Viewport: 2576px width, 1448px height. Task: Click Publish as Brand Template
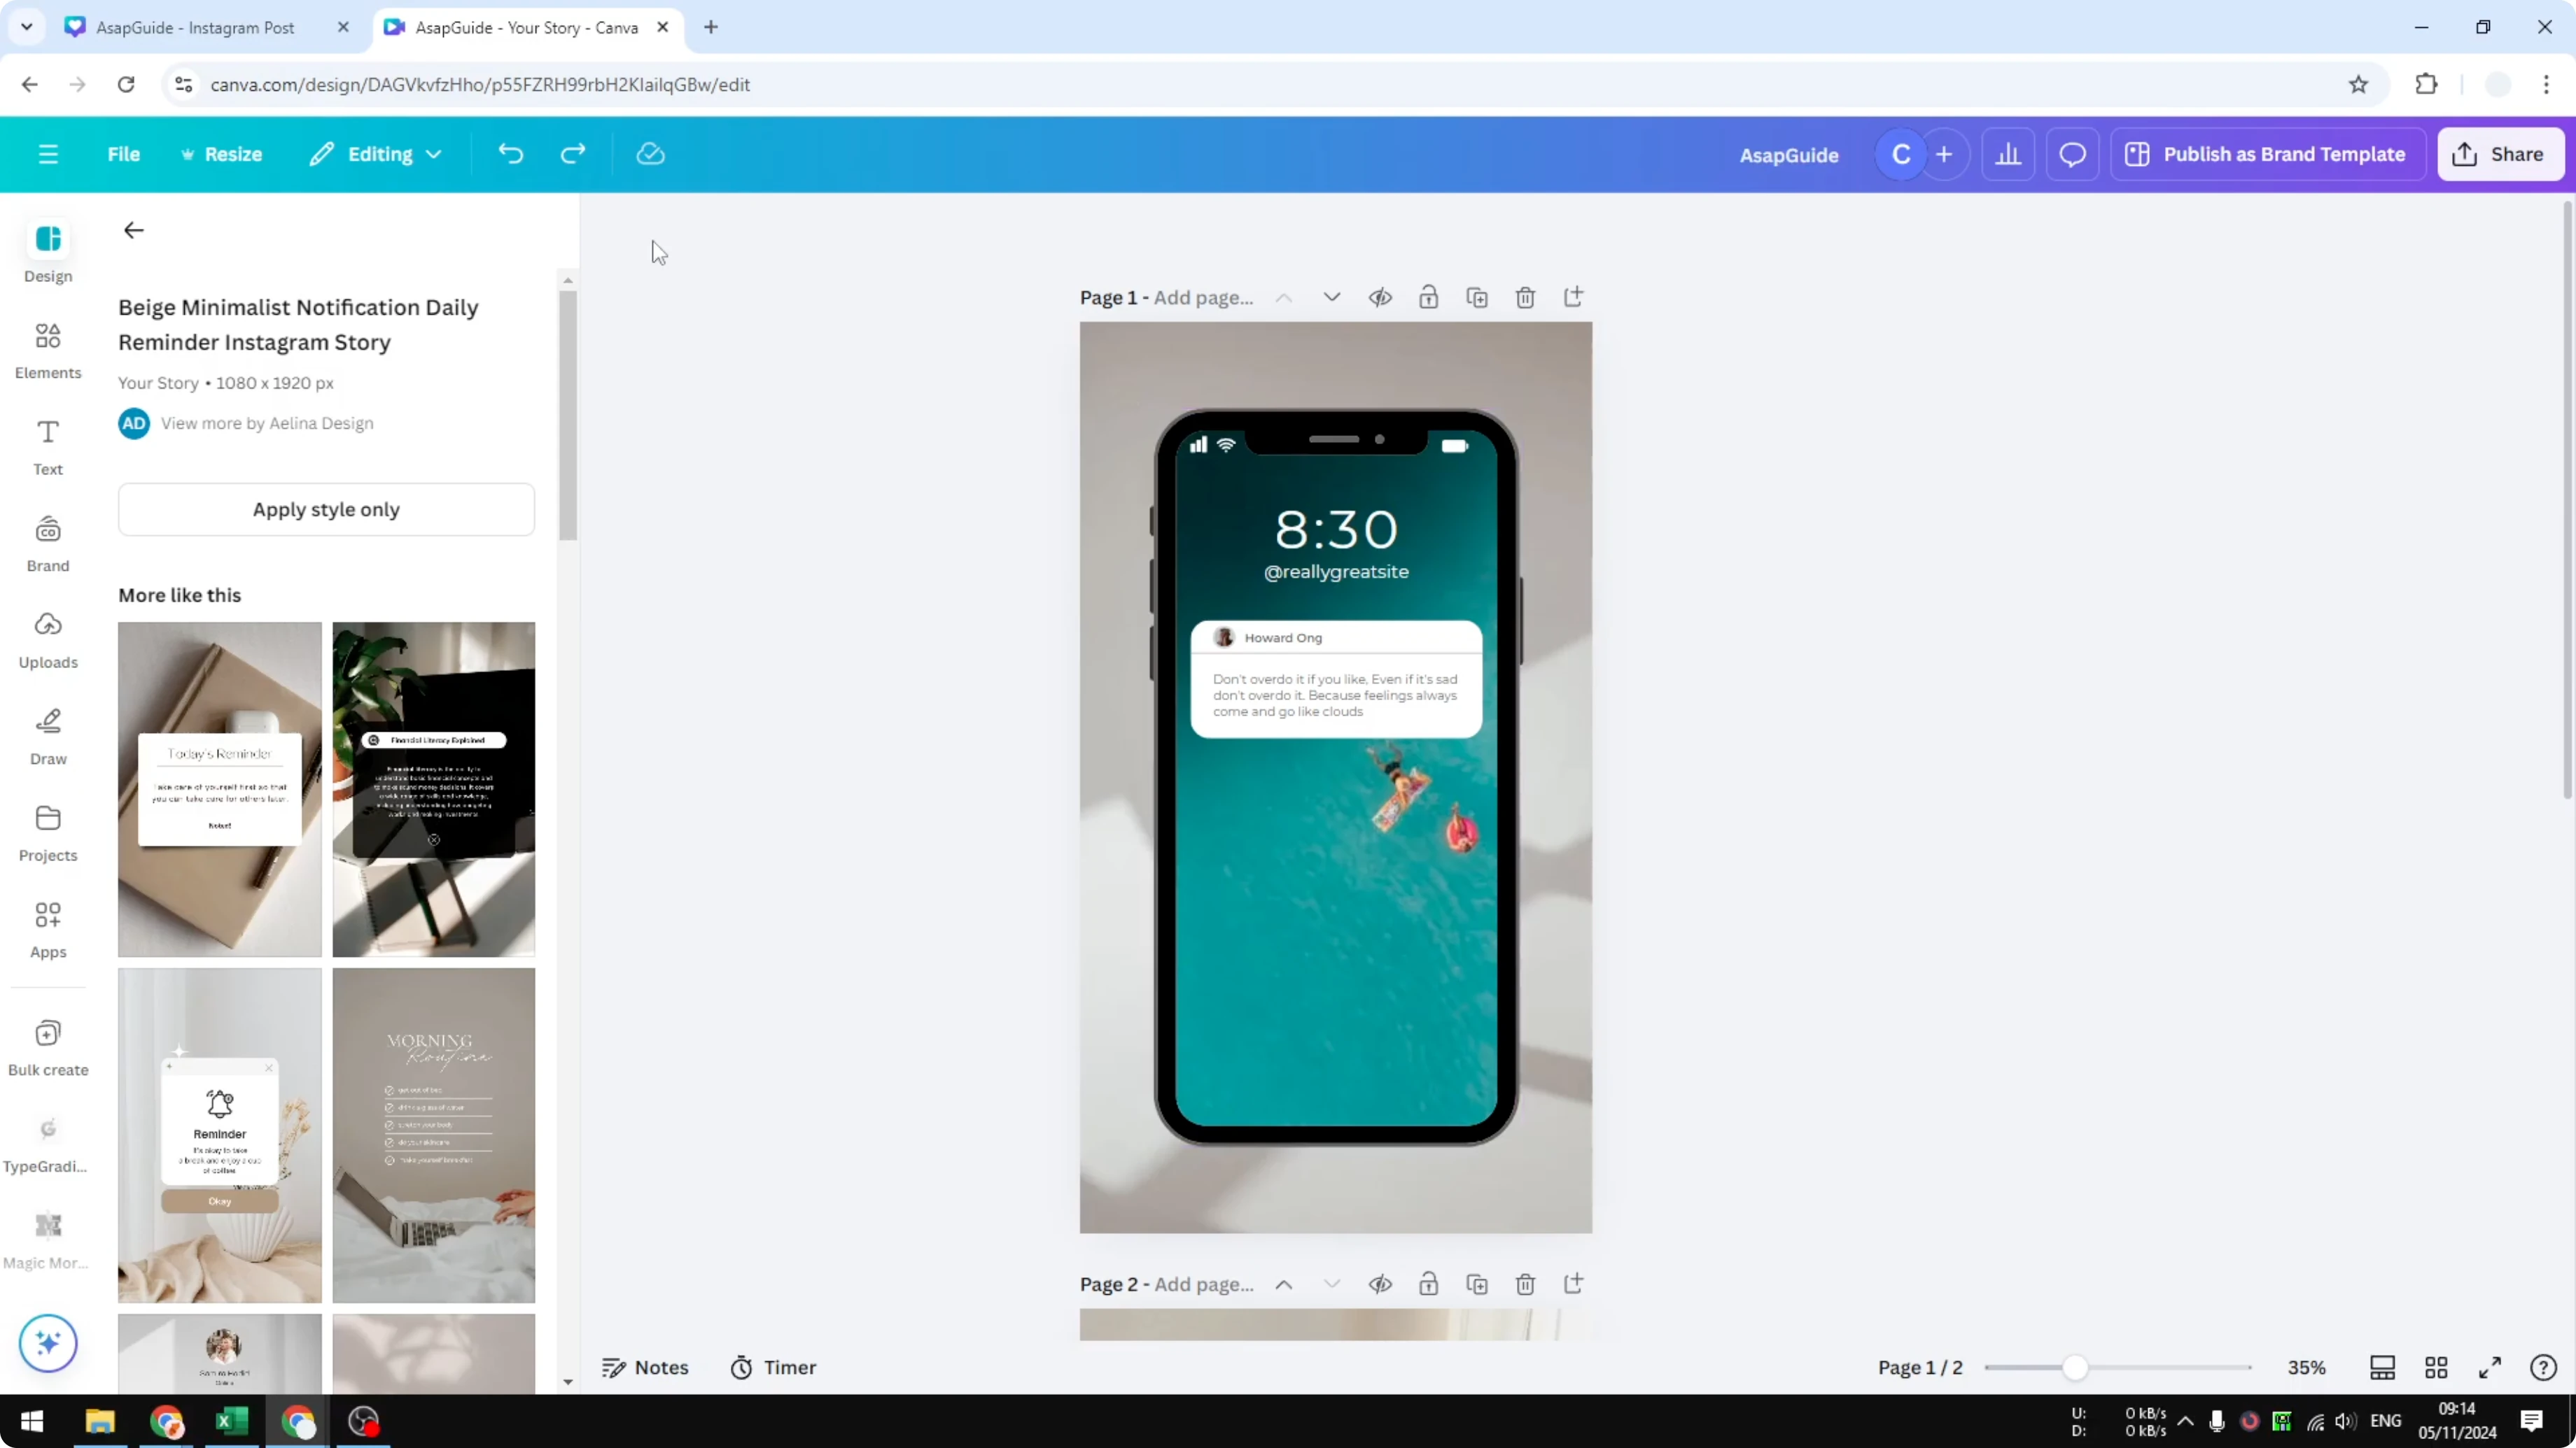pos(2267,154)
